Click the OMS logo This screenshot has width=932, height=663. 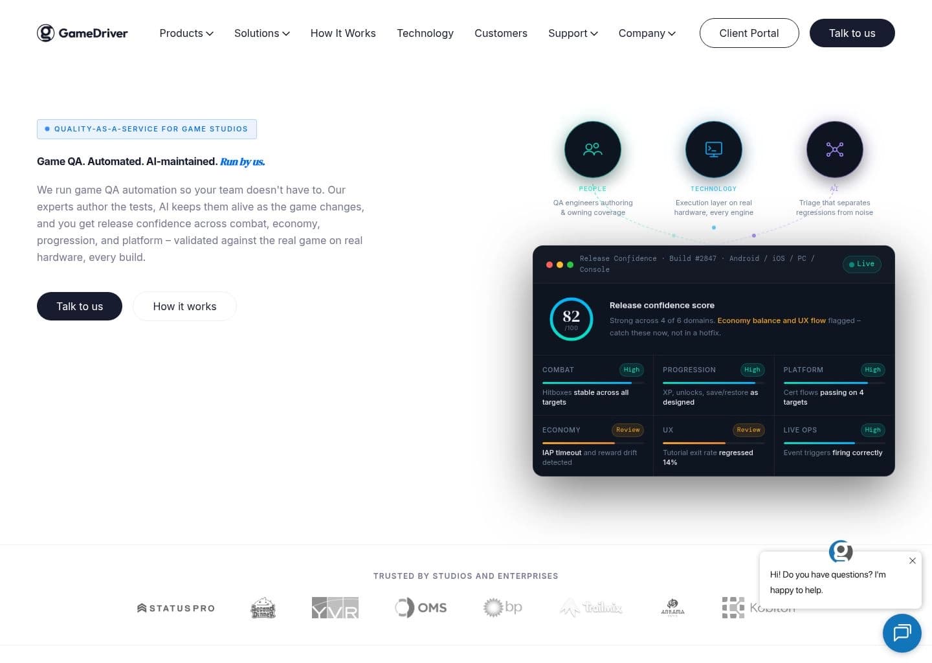tap(421, 608)
